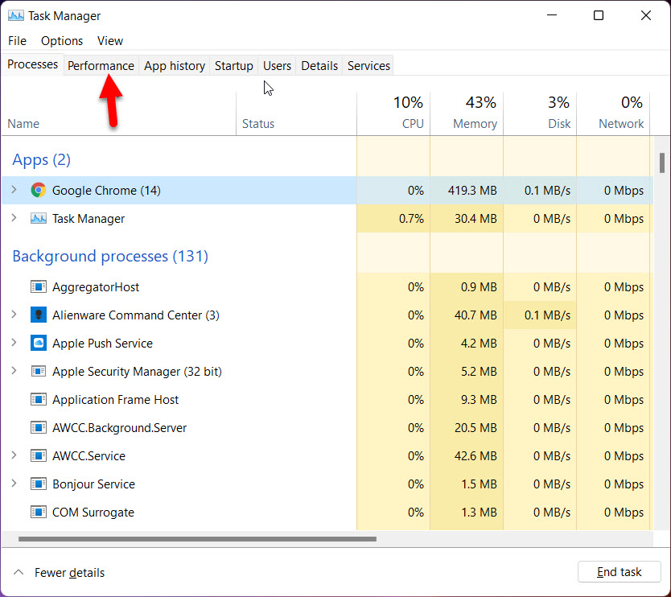This screenshot has width=671, height=597.
Task: Click the Application Frame Host icon
Action: [38, 400]
